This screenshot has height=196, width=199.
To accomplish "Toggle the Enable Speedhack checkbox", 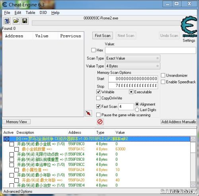I will pos(163,82).
